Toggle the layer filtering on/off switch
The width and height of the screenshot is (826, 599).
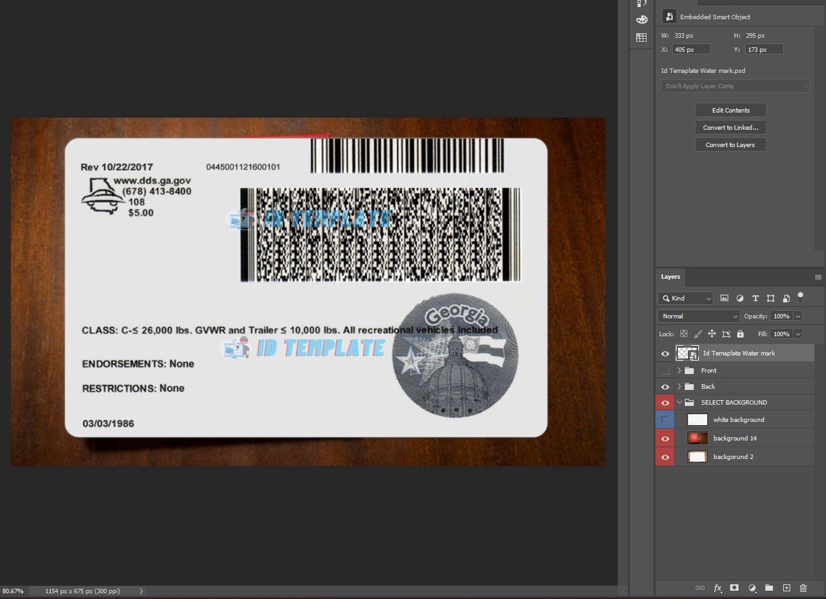pos(800,297)
